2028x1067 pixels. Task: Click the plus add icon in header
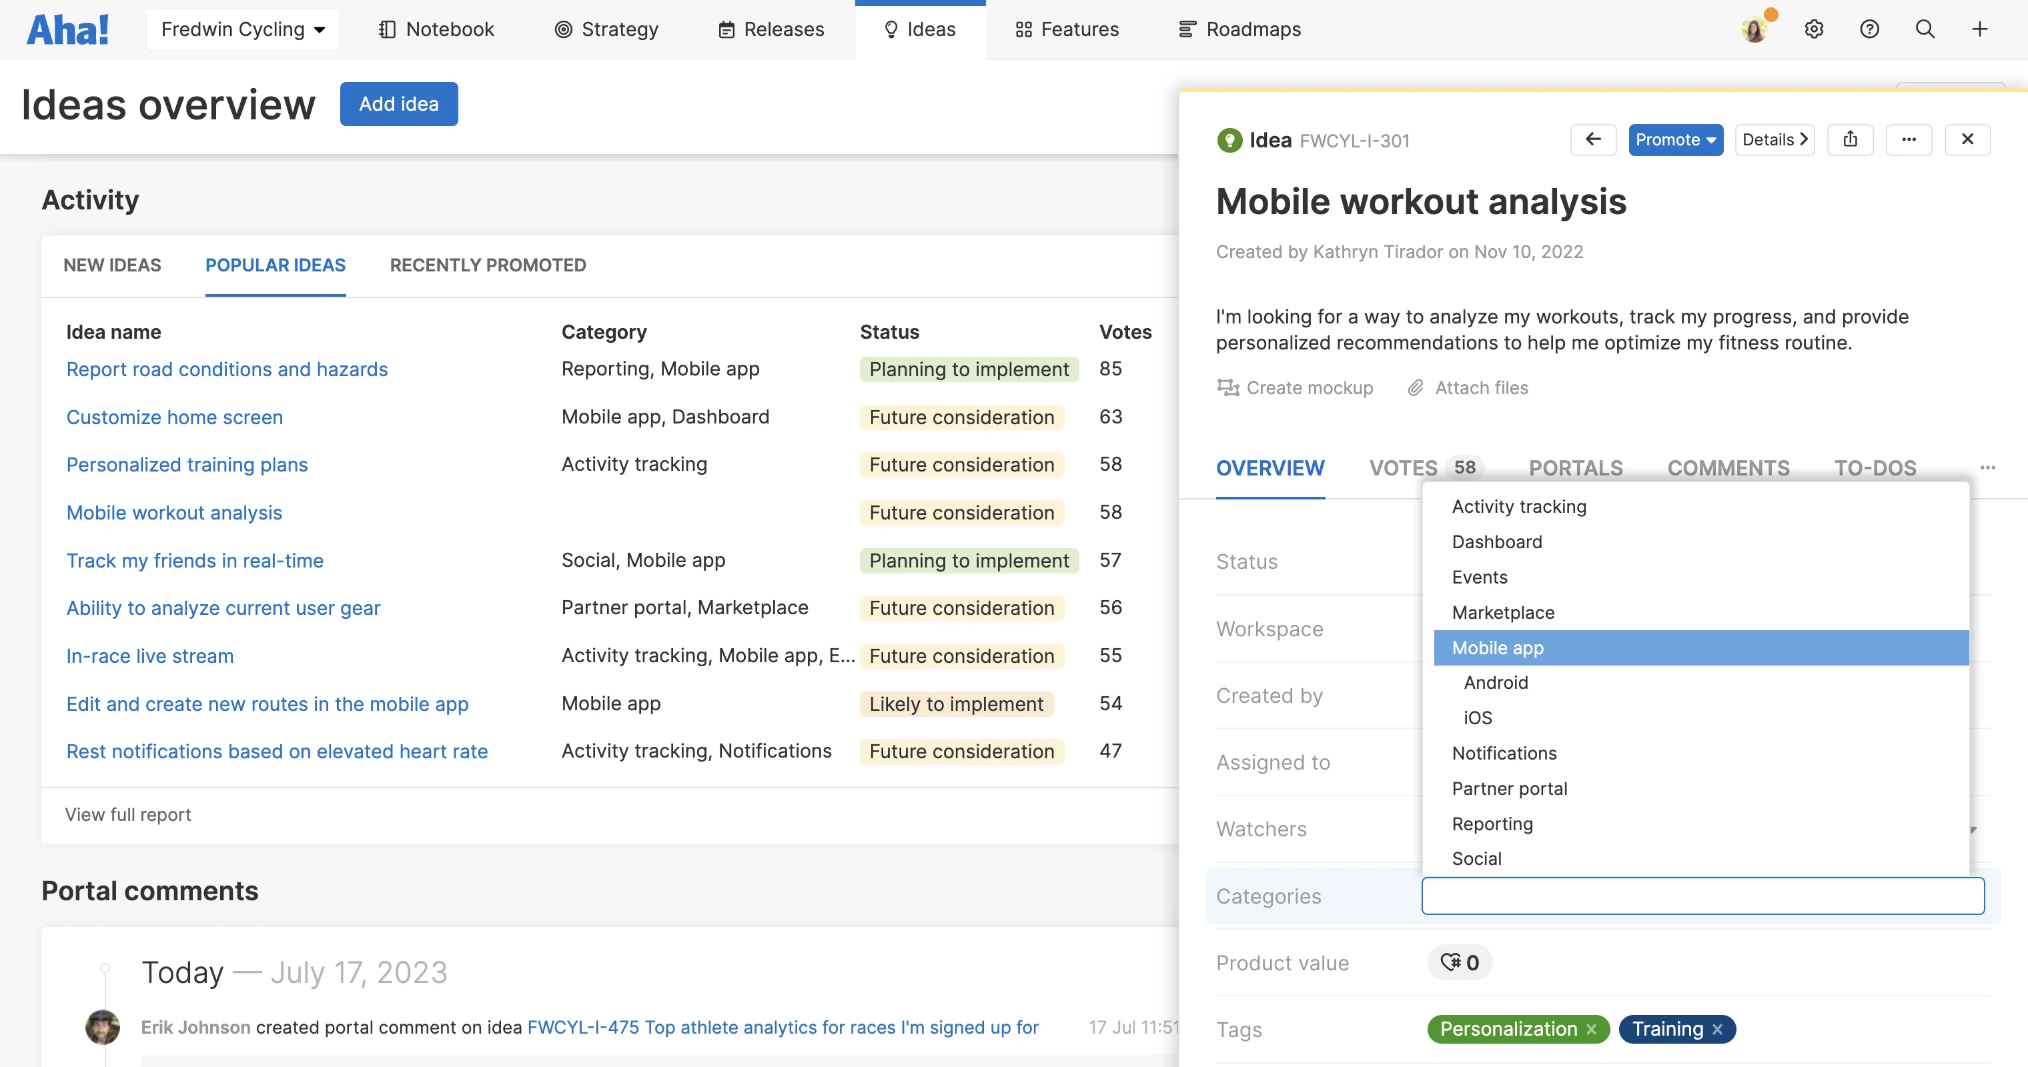1979,29
